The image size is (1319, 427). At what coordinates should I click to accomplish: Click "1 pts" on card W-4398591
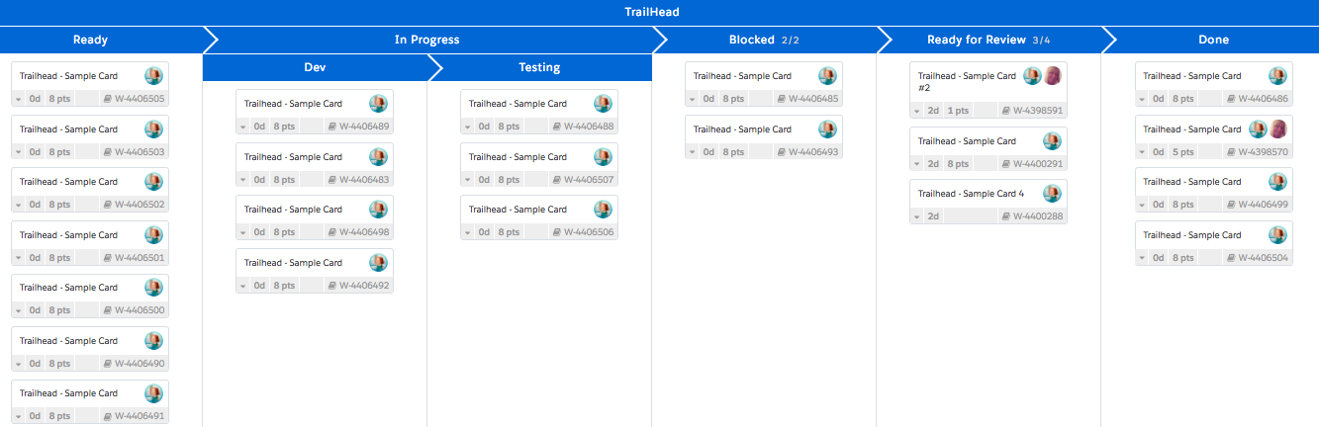tap(958, 111)
